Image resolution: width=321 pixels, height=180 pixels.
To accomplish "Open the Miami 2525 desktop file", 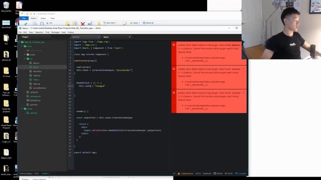I will (6, 154).
